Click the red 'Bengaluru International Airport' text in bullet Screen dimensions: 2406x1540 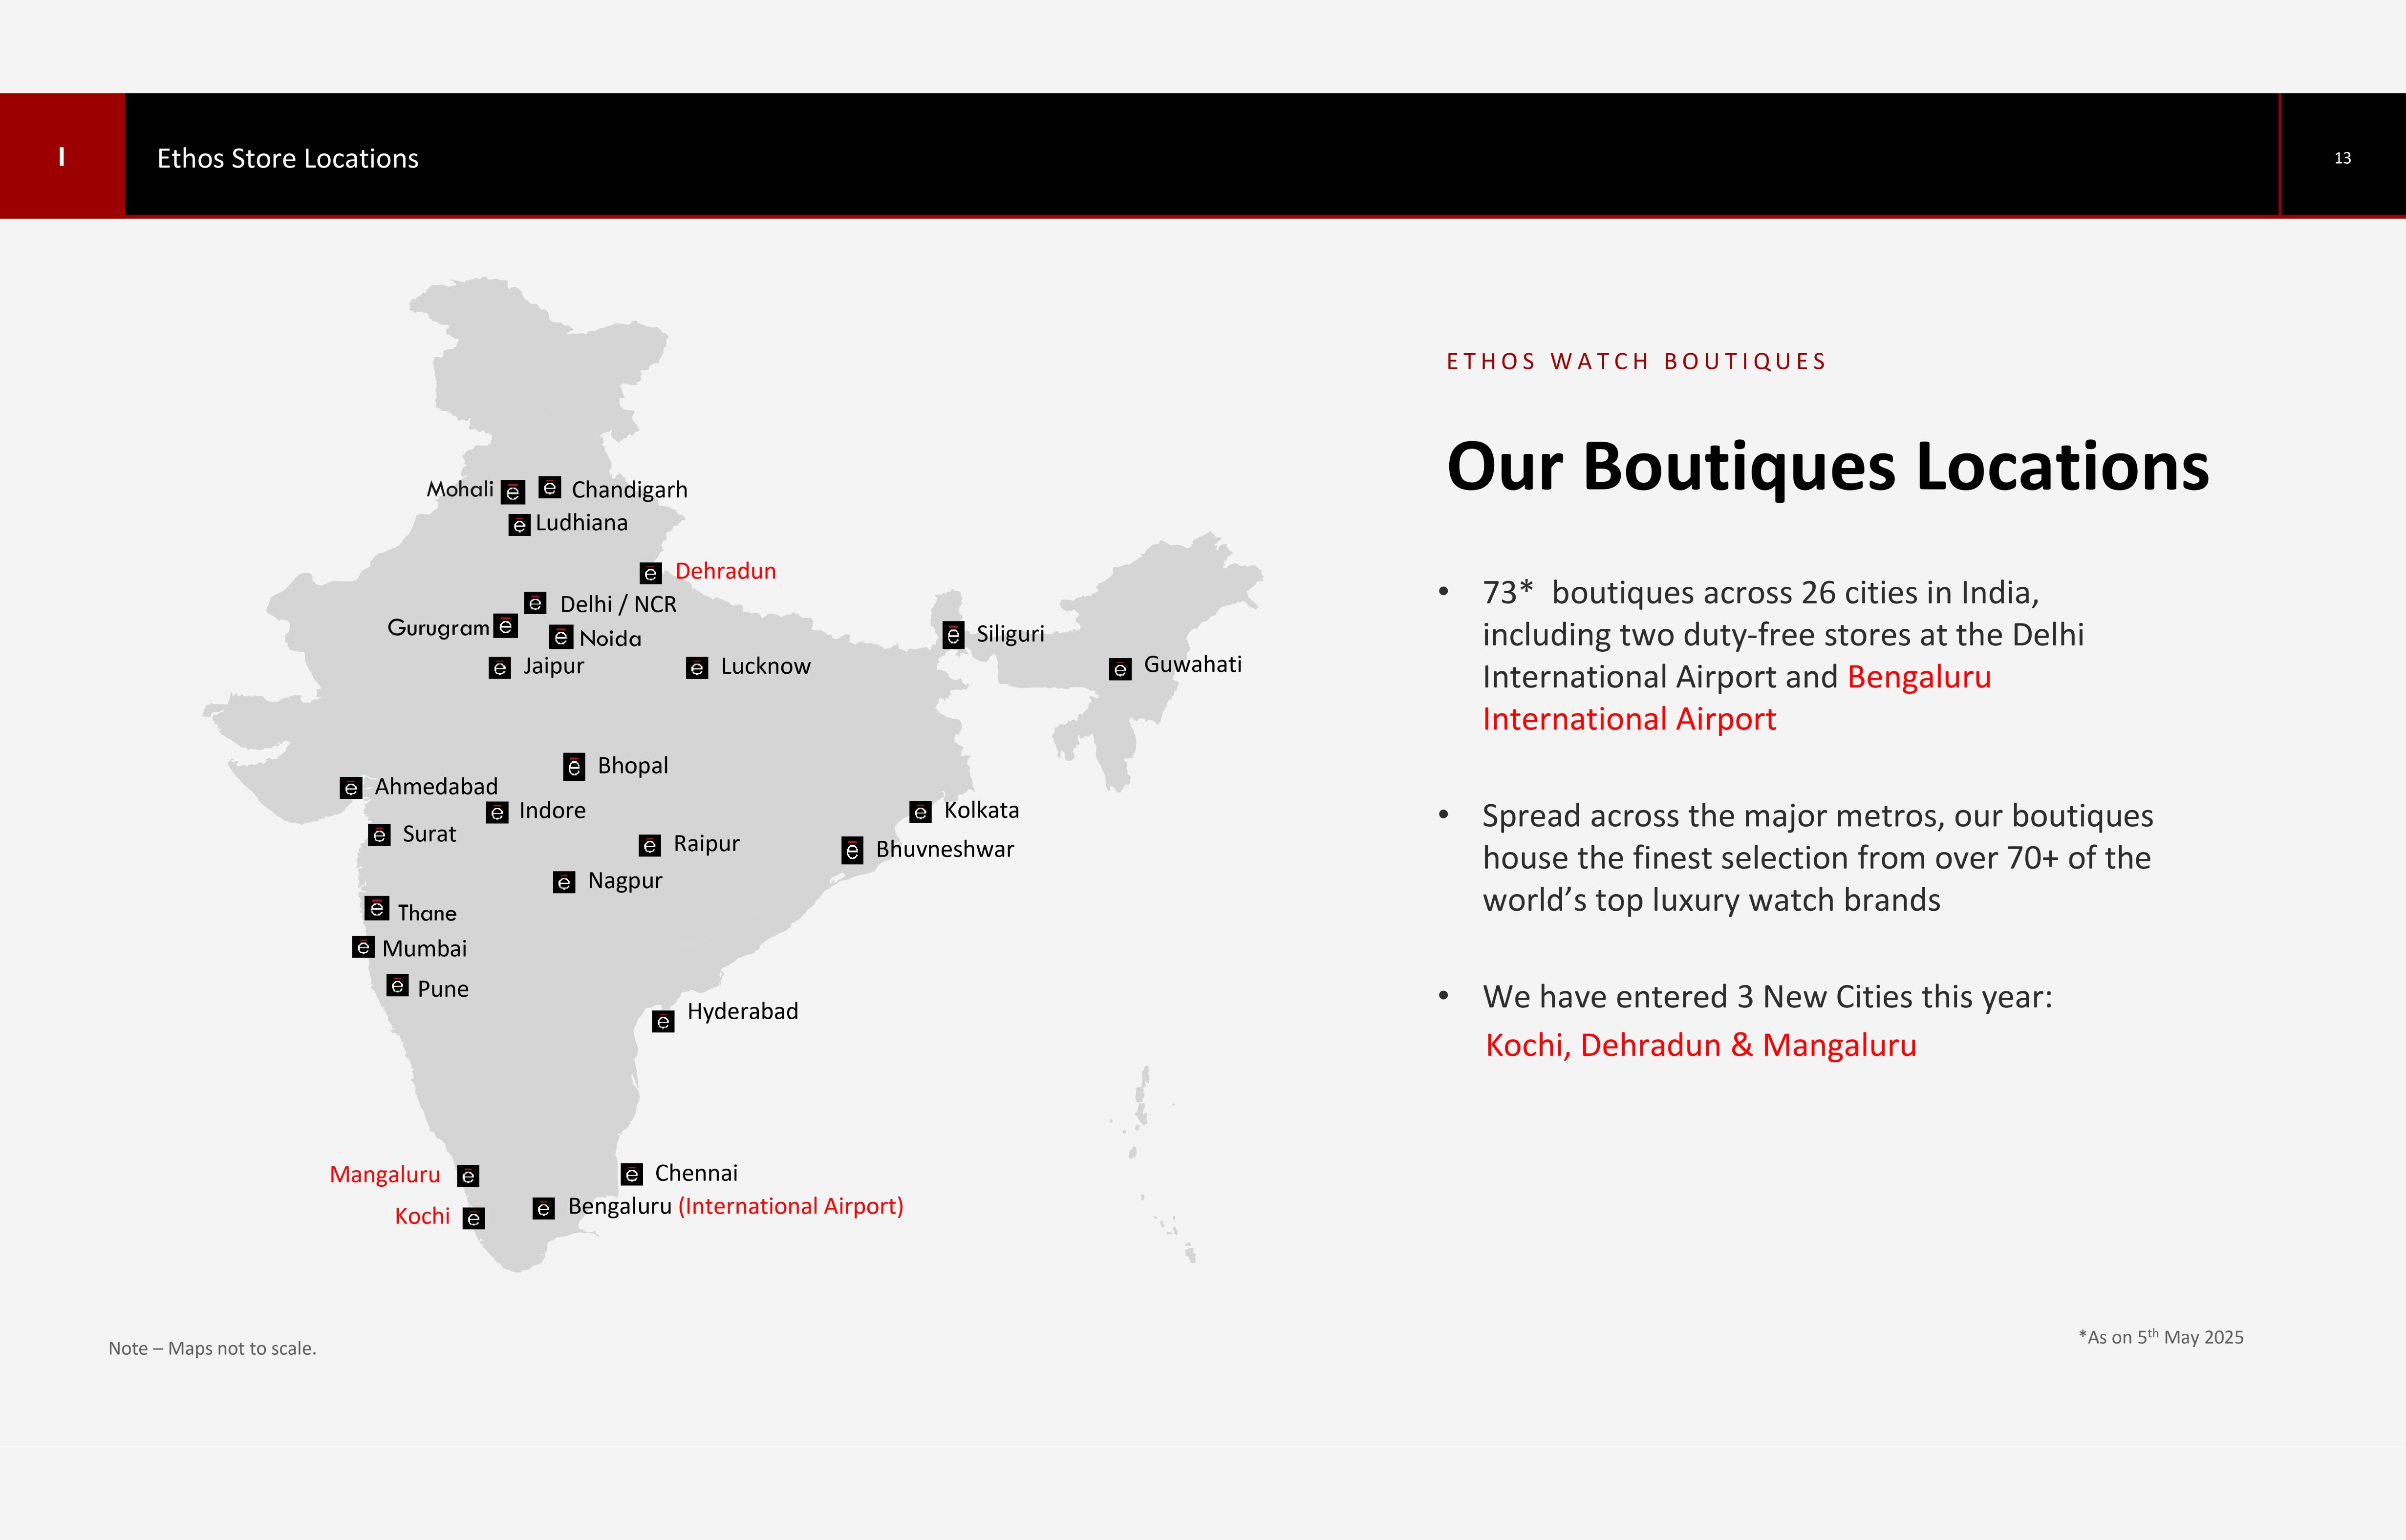(1737, 698)
